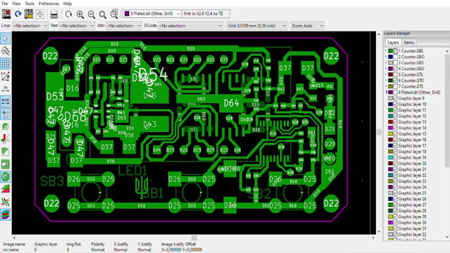Image resolution: width=450 pixels, height=253 pixels.
Task: Uncheck Graphic layer 9 visibility
Action: pyautogui.click(x=396, y=98)
